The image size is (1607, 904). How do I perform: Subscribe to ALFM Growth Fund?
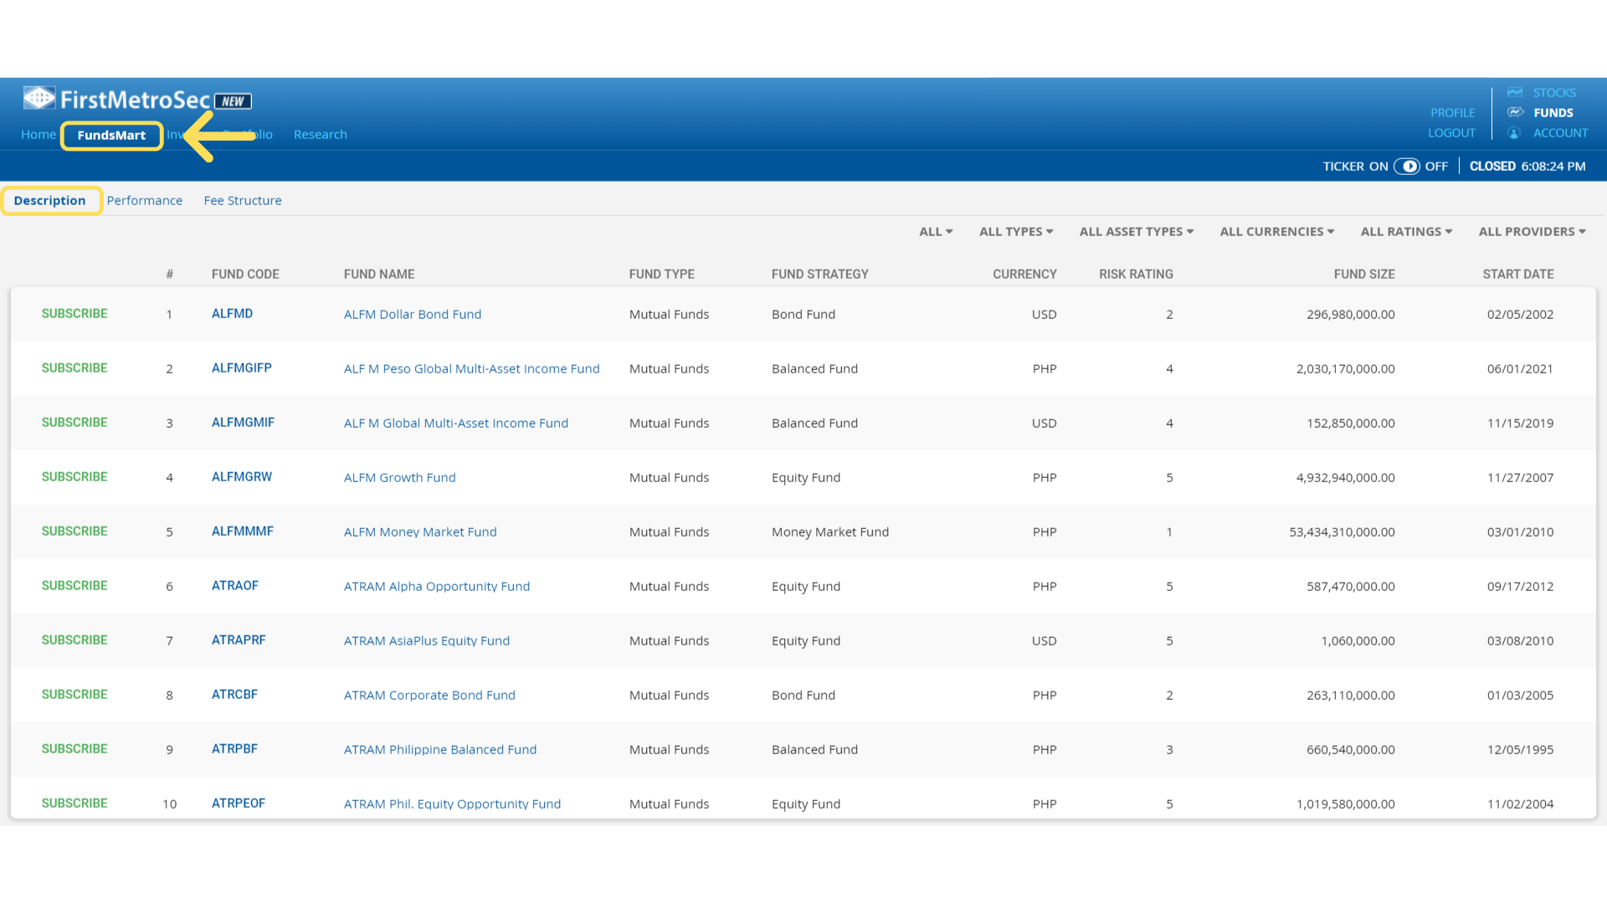(74, 477)
